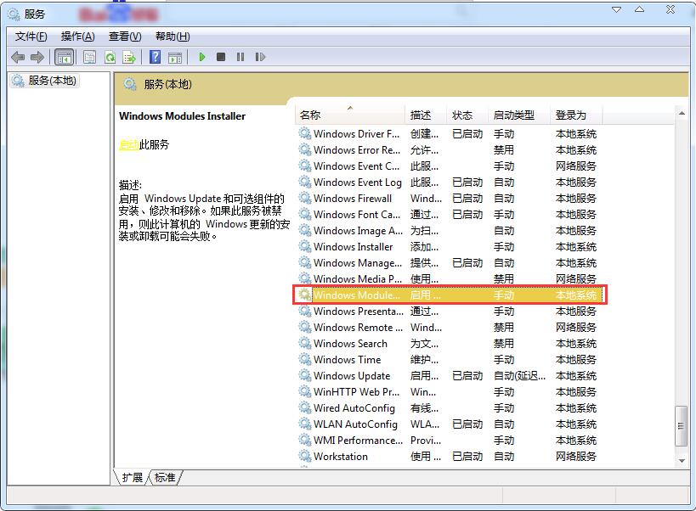Screen dimensions: 696x511
Task: Sort by the 状态 column header
Action: coord(467,115)
